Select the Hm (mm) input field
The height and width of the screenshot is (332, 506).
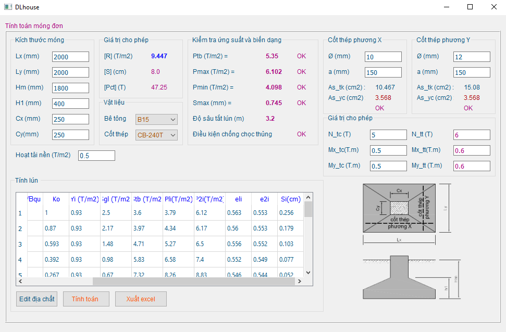(70, 88)
